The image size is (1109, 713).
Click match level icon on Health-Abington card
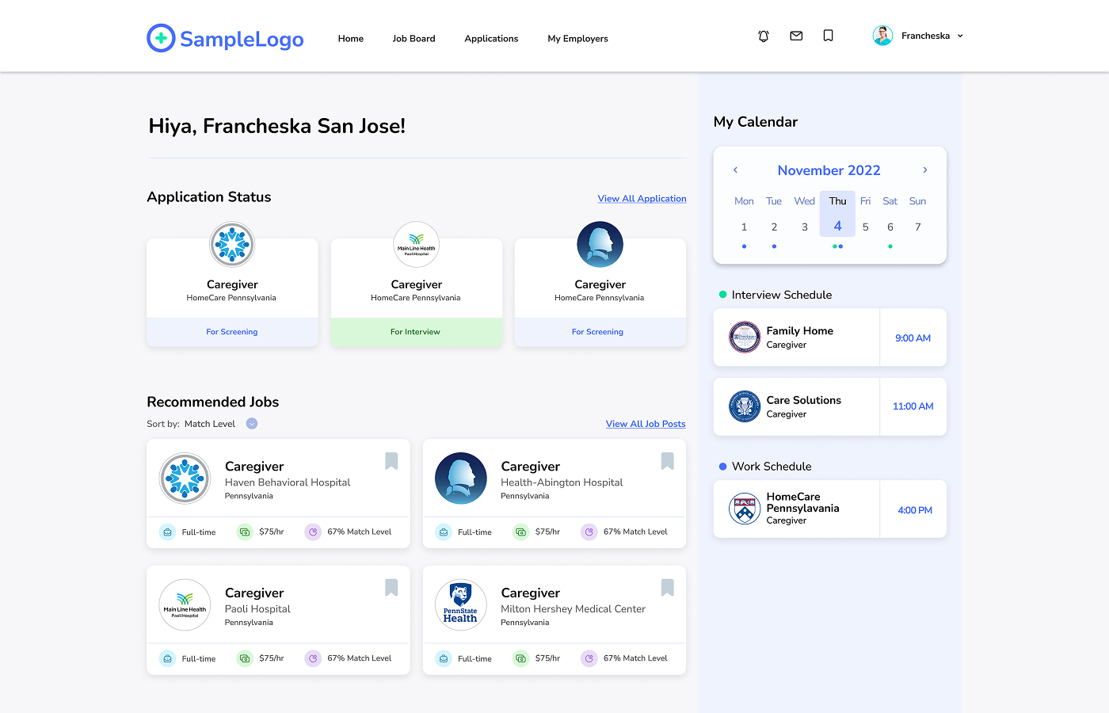(x=589, y=532)
